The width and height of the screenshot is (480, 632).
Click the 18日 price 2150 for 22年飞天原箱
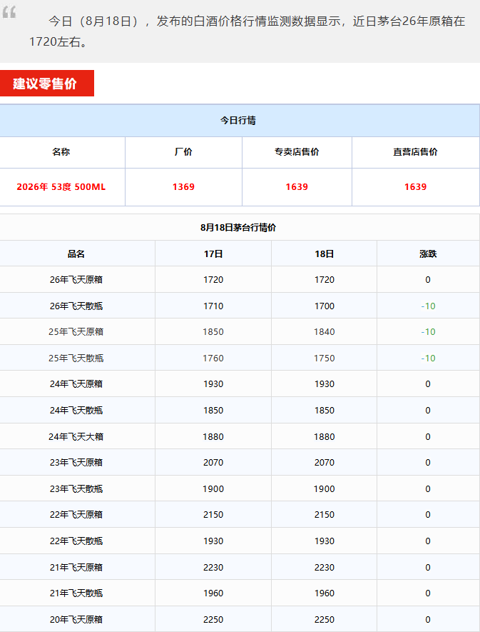325,515
